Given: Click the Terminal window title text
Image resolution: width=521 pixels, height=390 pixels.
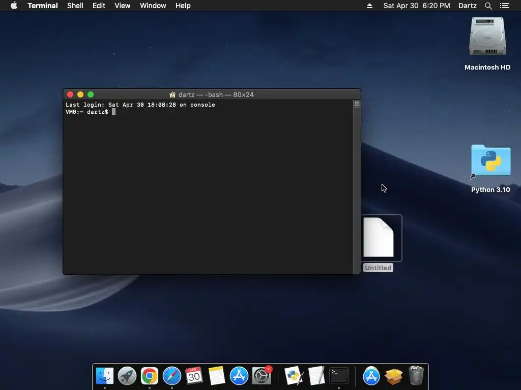Looking at the screenshot, I should [216, 94].
